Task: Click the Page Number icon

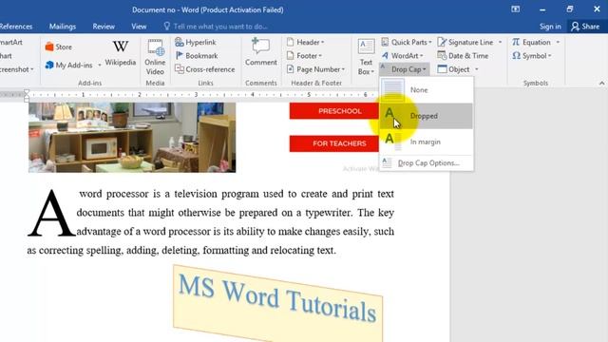Action: (290, 69)
